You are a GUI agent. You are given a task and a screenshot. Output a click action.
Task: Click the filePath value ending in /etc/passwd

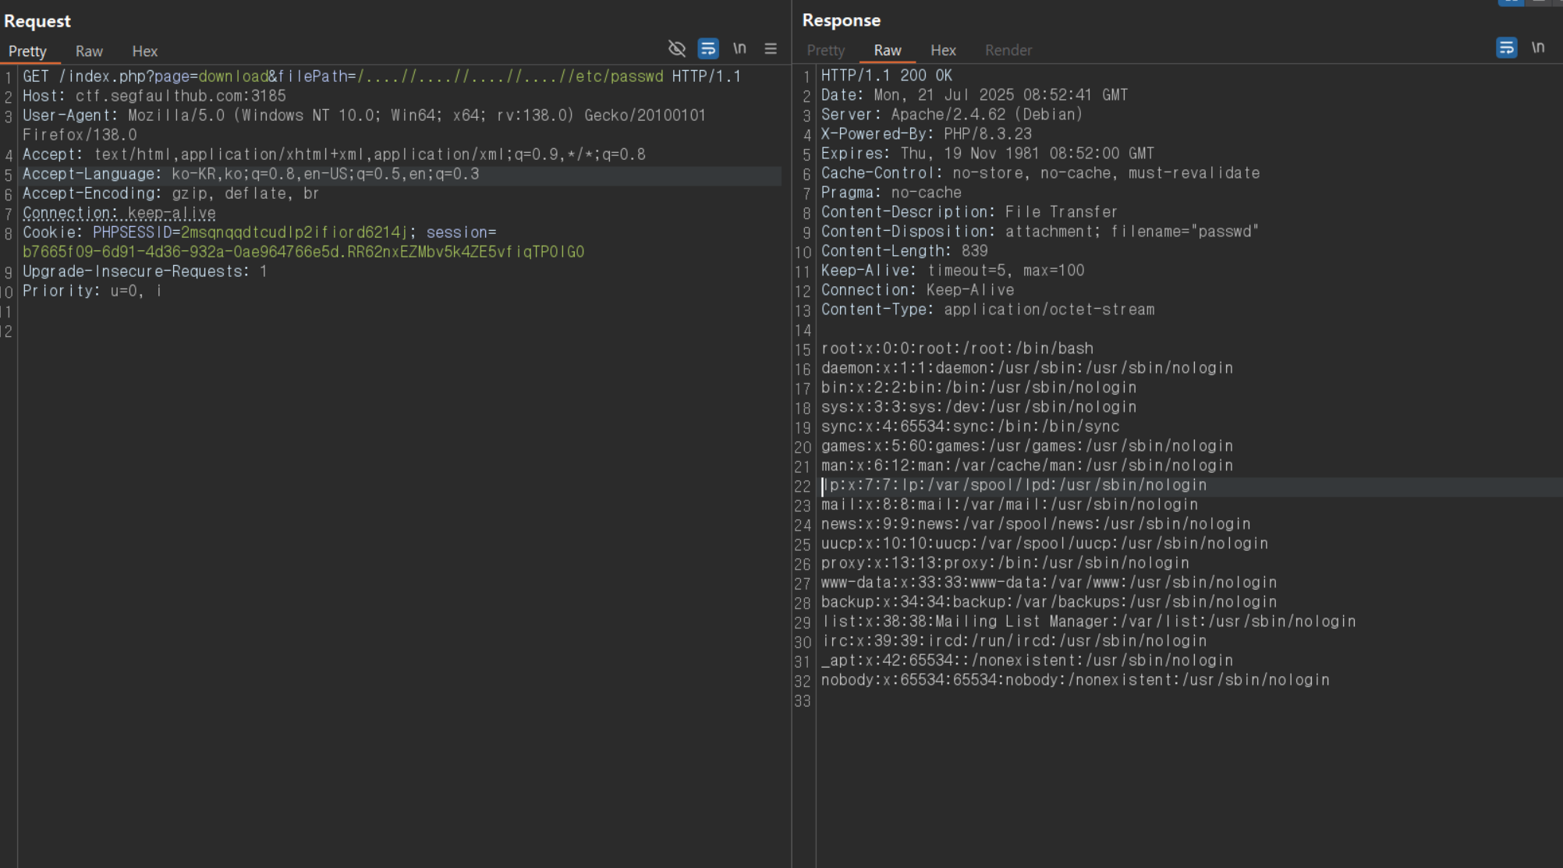[510, 76]
